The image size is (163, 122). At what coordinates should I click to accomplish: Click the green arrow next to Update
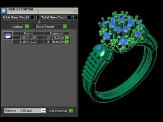27,26
